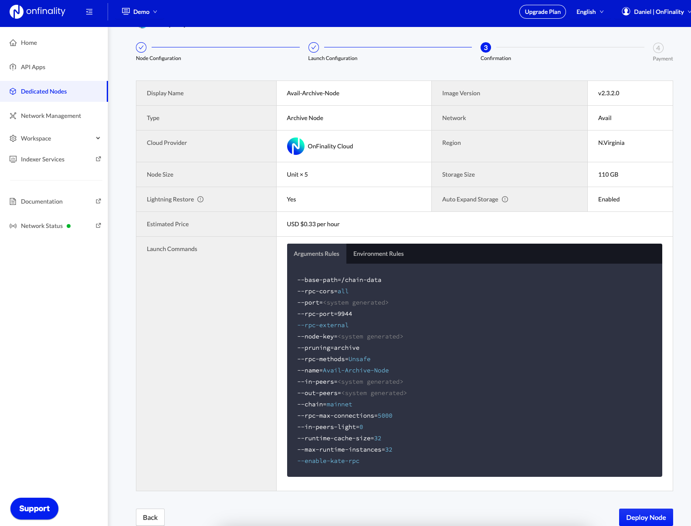The width and height of the screenshot is (691, 526).
Task: Open Indexer Services external link icon
Action: (98, 159)
